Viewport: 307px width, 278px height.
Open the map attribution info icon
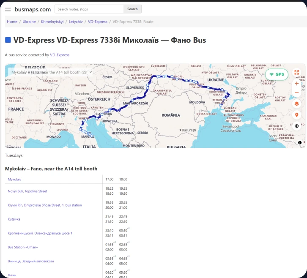click(300, 143)
